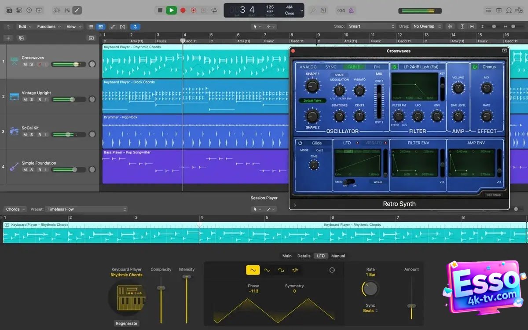Solo the Vintage Upright track
Image resolution: width=528 pixels, height=330 pixels.
pos(32,99)
